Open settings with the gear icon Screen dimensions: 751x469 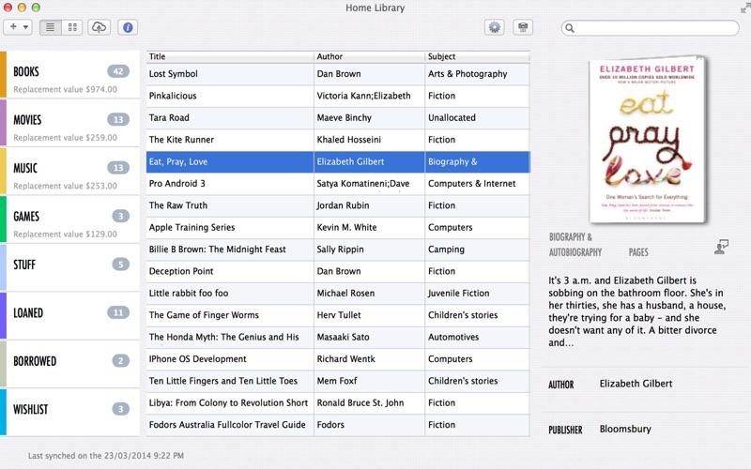(495, 27)
